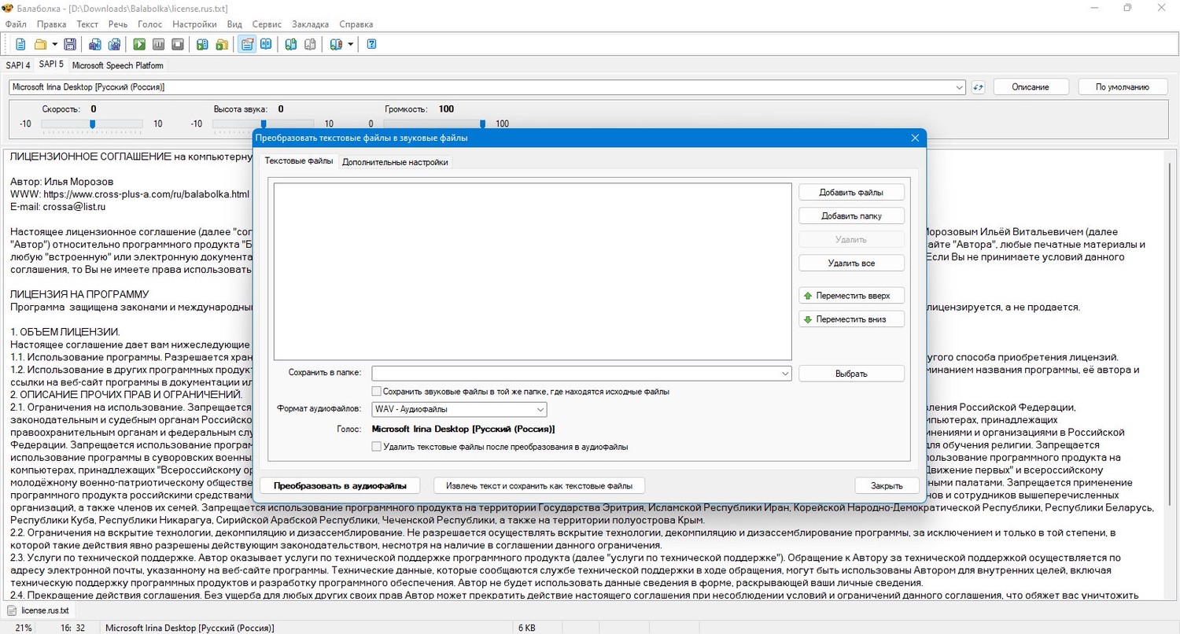Expand the bookmarks dropdown arrow in toolbar
This screenshot has width=1180, height=634.
[x=350, y=44]
